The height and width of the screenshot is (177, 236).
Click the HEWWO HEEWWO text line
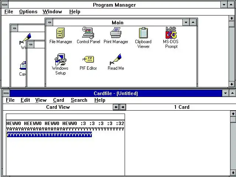(65, 124)
